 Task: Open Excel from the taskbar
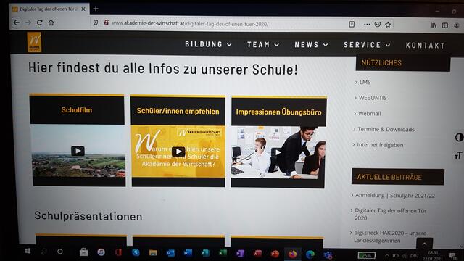[223, 253]
